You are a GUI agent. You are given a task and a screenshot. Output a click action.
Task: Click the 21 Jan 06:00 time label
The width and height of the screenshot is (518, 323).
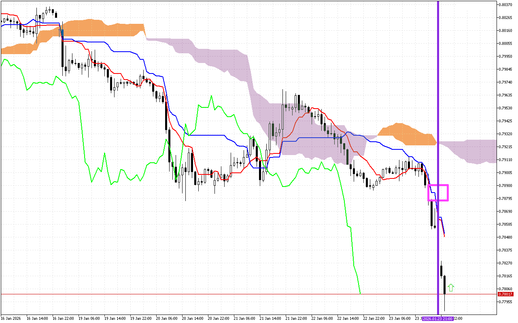click(x=243, y=319)
